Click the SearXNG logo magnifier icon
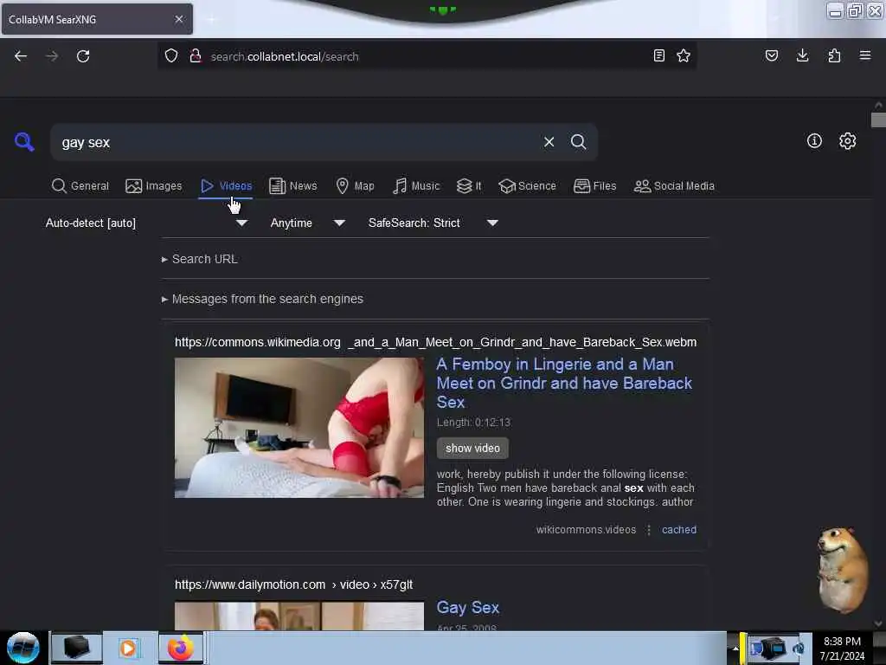Image resolution: width=886 pixels, height=665 pixels. pyautogui.click(x=24, y=141)
